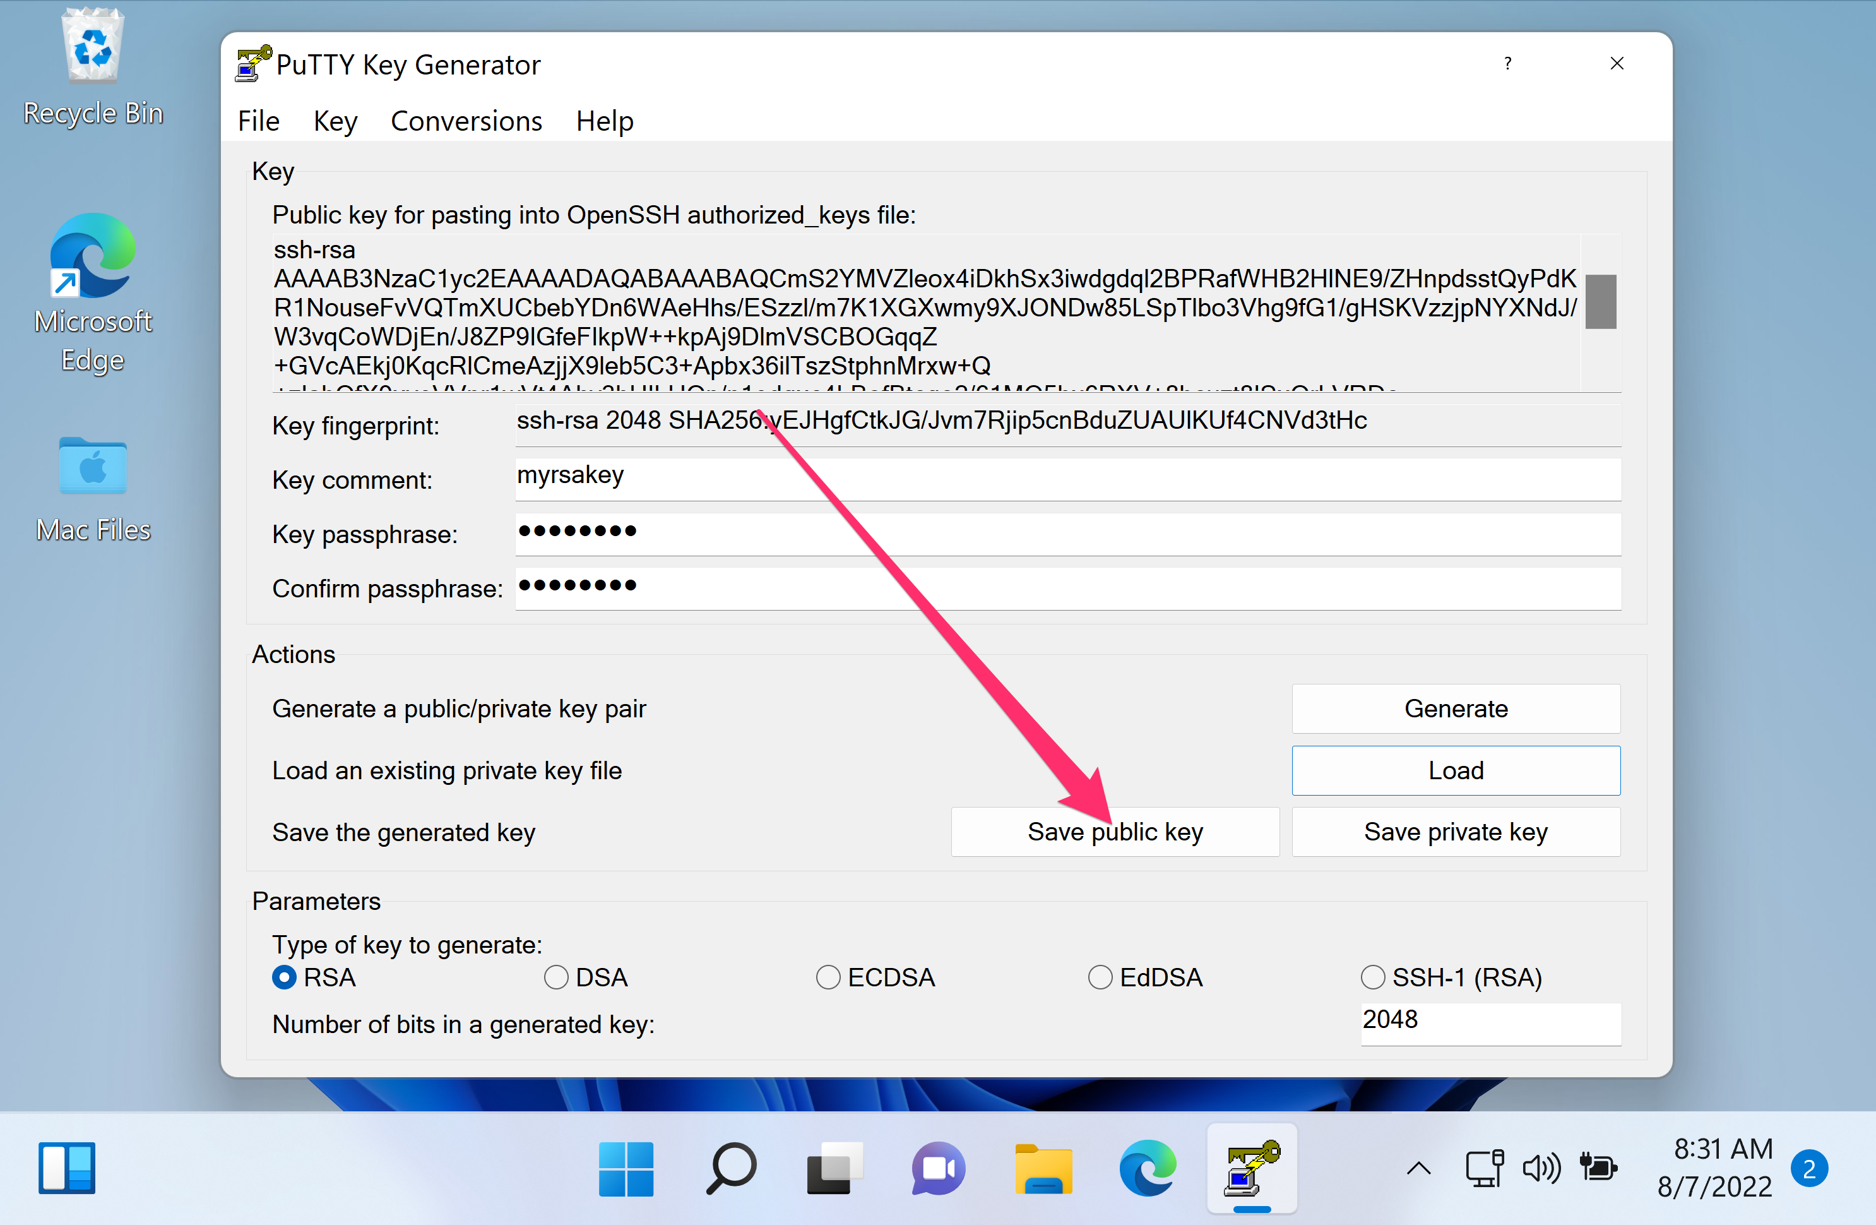Click the Confirm passphrase field
The height and width of the screenshot is (1225, 1876).
point(1068,588)
